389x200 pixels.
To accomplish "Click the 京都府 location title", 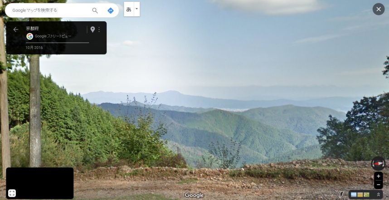I will (32, 29).
